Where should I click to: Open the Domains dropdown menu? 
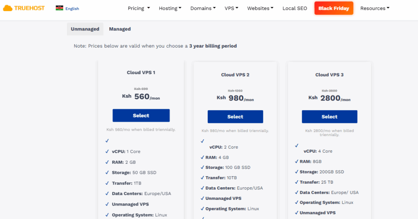click(203, 8)
